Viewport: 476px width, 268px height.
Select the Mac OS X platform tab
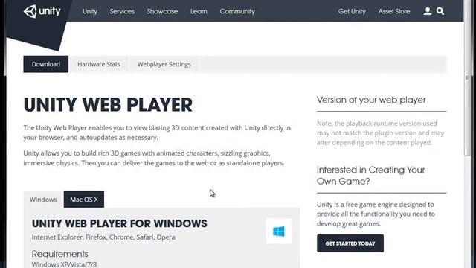84,200
